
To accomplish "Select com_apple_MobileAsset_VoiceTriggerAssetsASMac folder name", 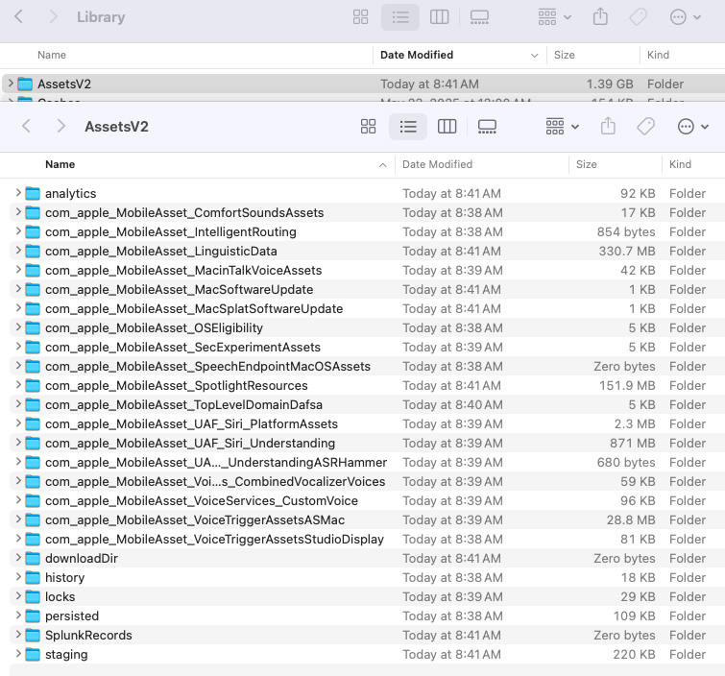I will [x=195, y=520].
